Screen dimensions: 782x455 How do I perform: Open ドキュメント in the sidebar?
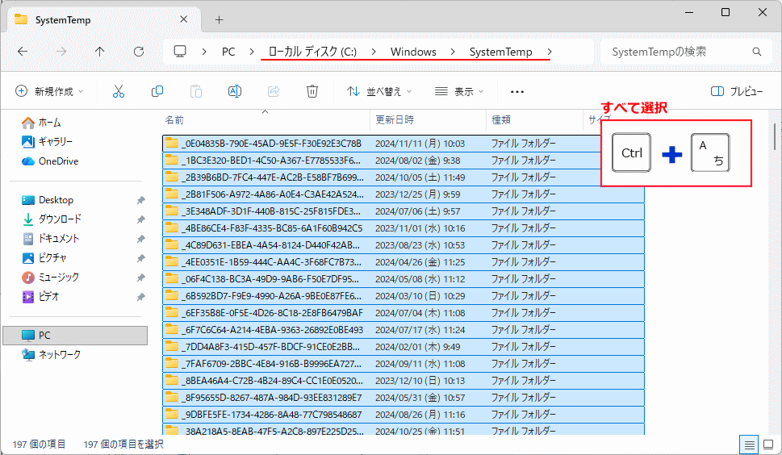(51, 238)
